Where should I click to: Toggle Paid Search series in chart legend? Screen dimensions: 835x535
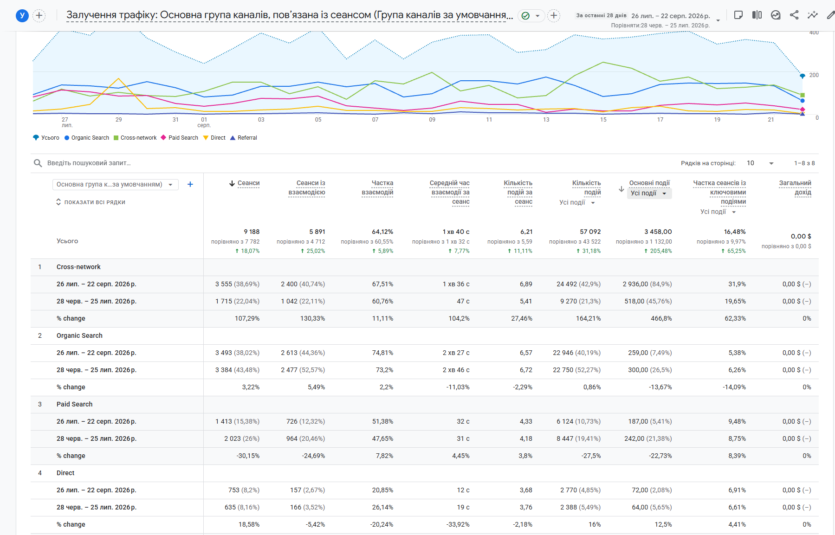click(180, 138)
